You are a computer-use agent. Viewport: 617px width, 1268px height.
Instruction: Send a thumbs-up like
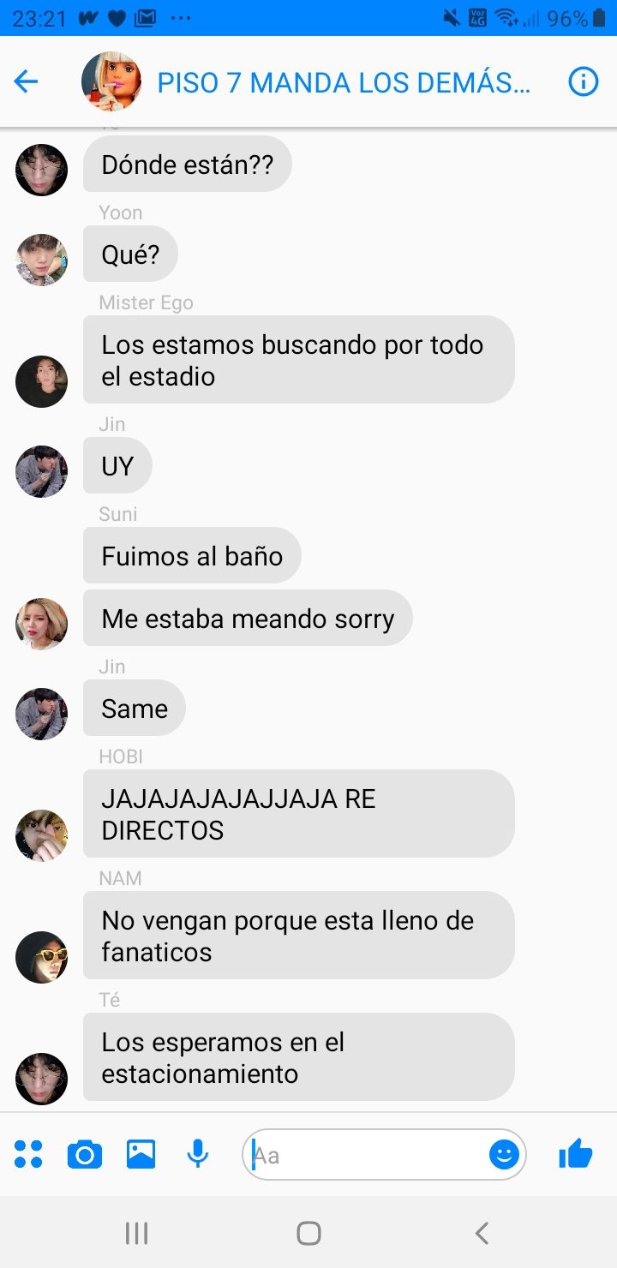(575, 1153)
